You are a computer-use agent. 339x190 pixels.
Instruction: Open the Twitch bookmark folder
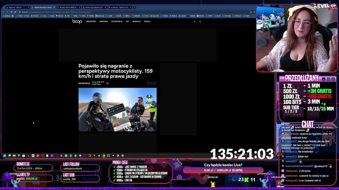click(246, 16)
